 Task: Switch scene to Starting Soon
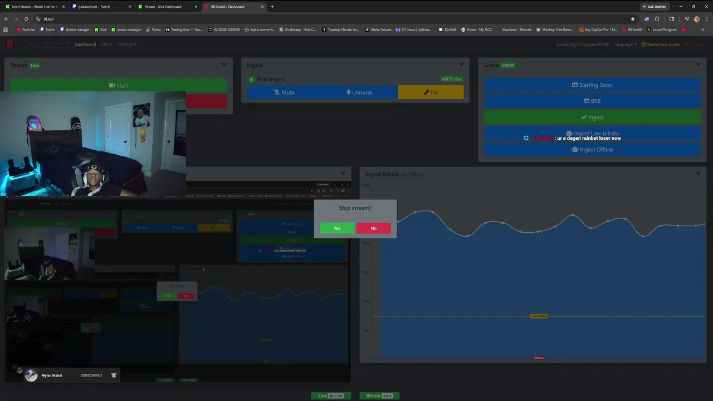pos(592,85)
